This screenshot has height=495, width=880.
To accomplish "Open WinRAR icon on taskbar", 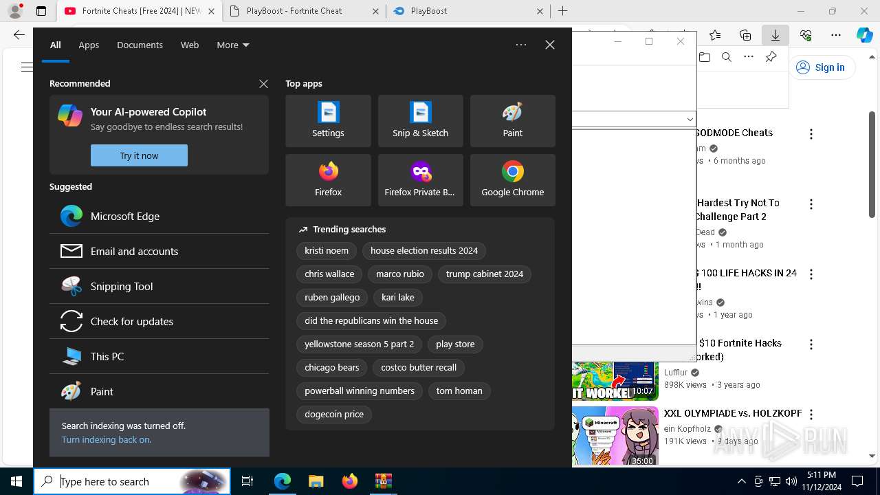I will tap(383, 481).
